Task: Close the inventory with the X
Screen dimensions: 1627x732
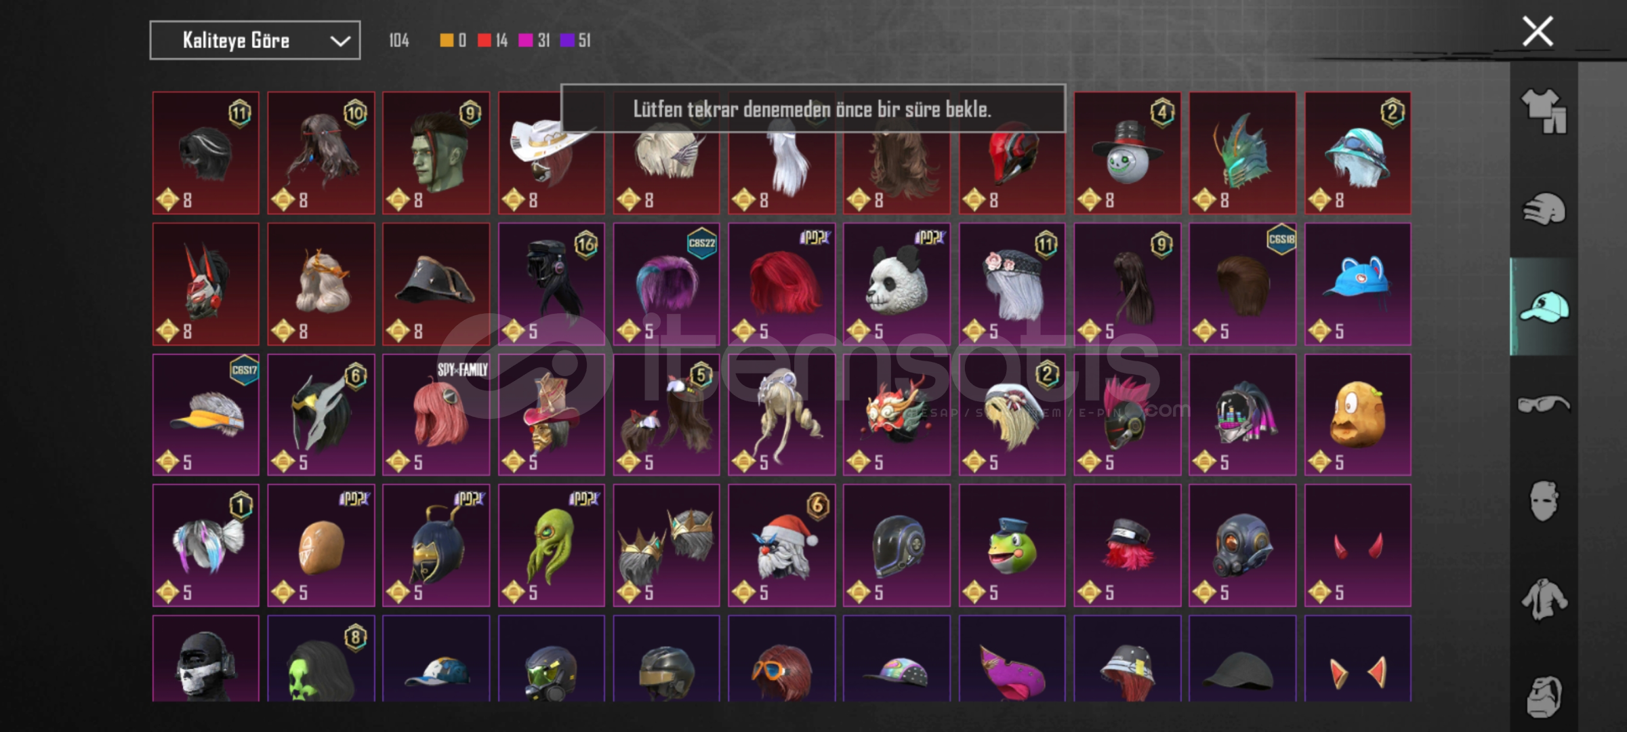Action: tap(1538, 31)
